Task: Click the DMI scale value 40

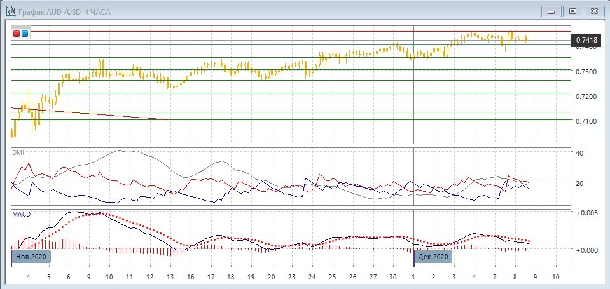Action: (578, 153)
